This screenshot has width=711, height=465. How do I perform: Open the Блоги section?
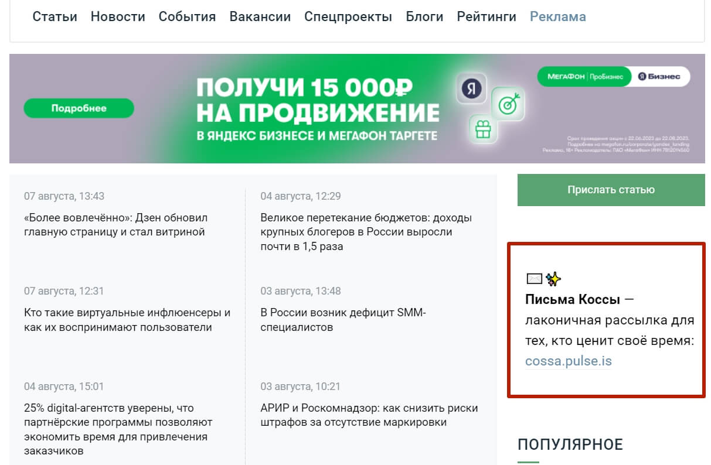[424, 16]
